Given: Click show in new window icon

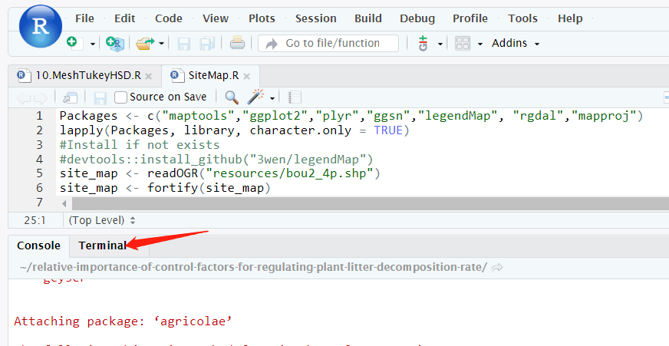Looking at the screenshot, I should [x=71, y=97].
